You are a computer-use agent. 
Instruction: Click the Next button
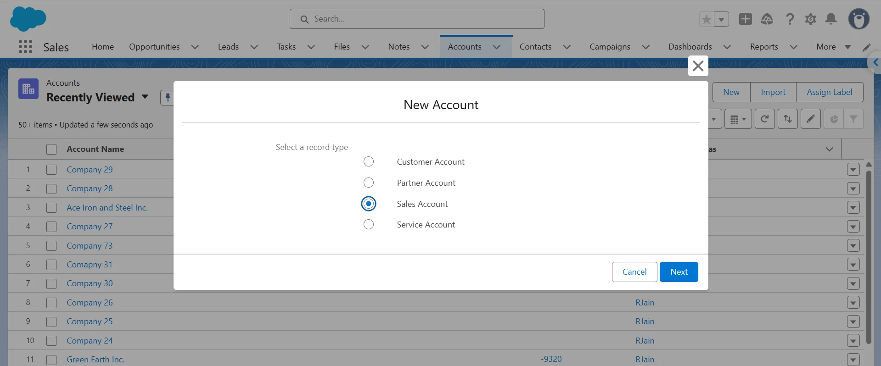679,272
